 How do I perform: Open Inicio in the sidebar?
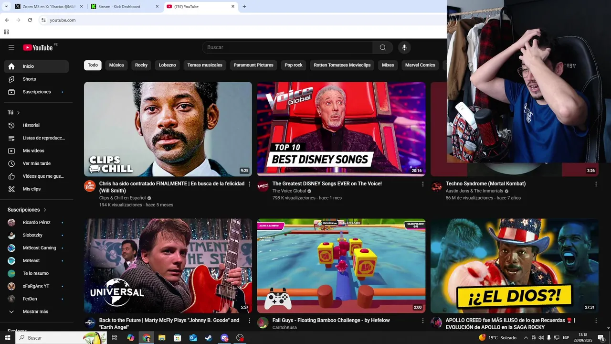point(36,66)
